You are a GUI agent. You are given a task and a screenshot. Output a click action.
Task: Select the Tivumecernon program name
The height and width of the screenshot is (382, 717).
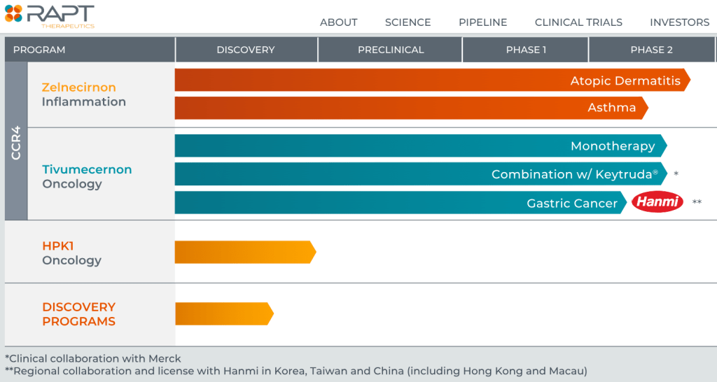point(86,169)
